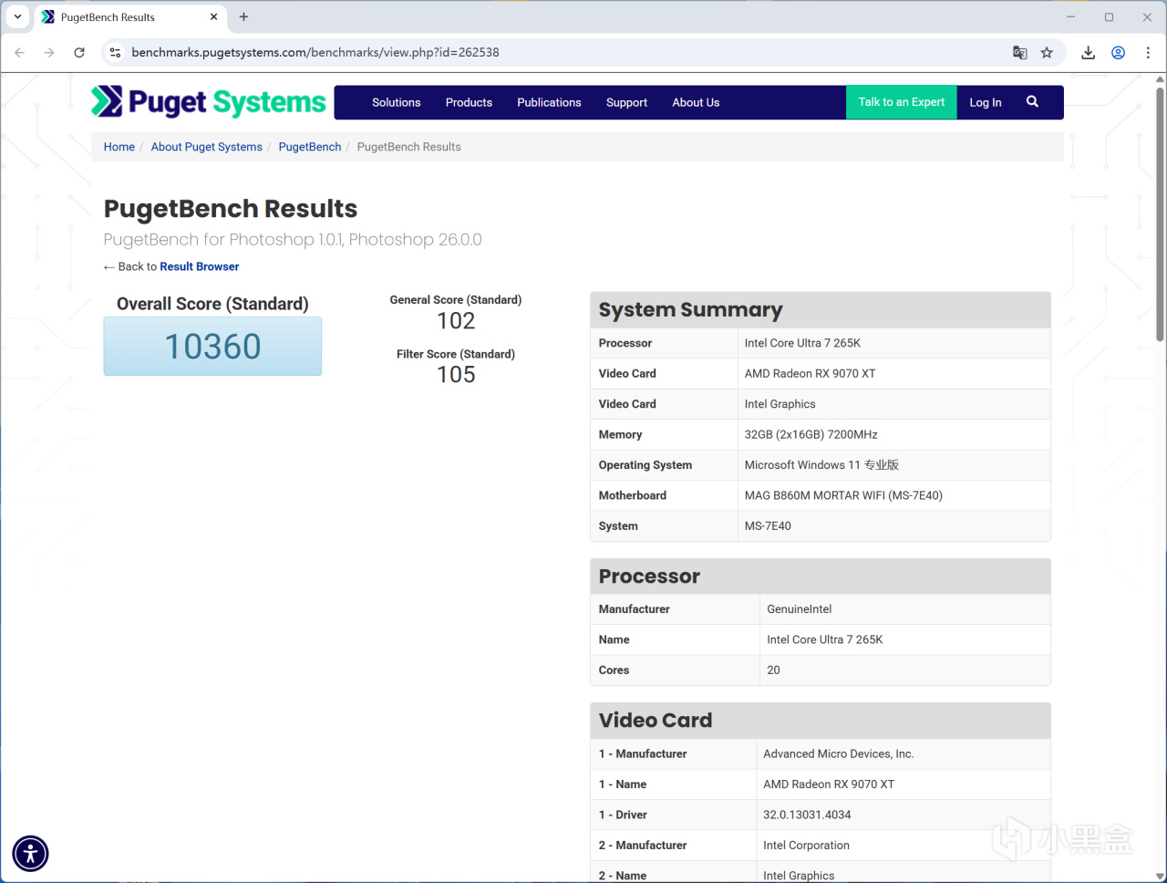Click the Log In button
This screenshot has height=883, width=1167.
click(x=986, y=102)
